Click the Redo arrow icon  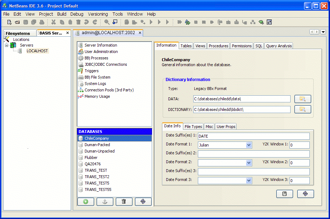pos(95,22)
